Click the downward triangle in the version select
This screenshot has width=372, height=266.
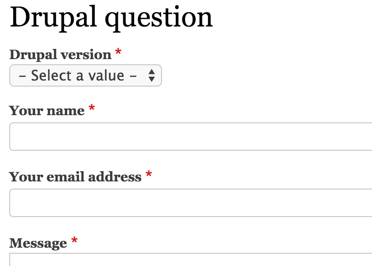(x=151, y=79)
